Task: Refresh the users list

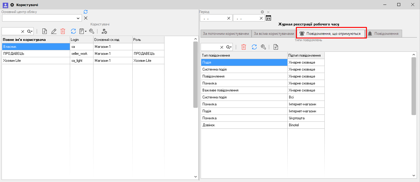Action: [73, 31]
